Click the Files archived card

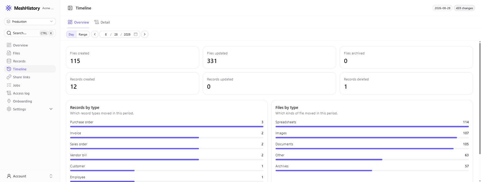tap(406, 57)
